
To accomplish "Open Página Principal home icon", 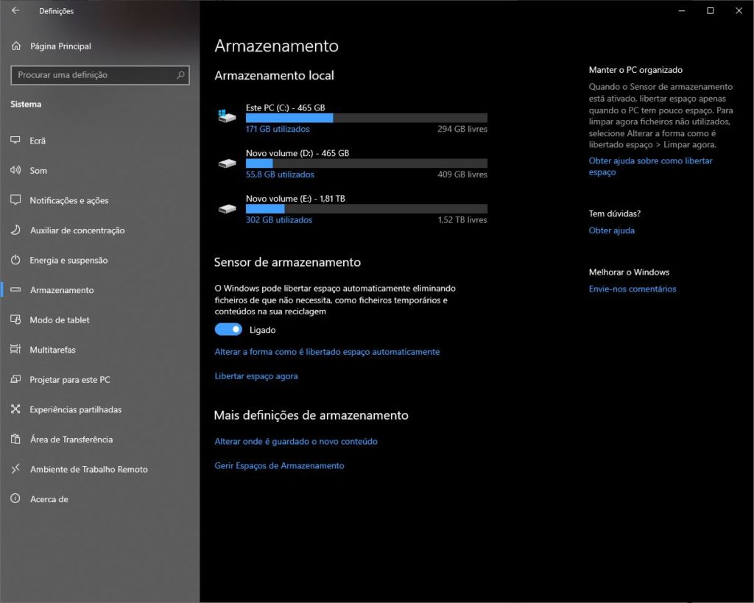I will [x=16, y=46].
